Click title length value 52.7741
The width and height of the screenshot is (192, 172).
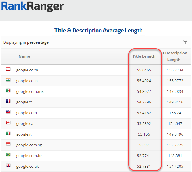pos(144,156)
